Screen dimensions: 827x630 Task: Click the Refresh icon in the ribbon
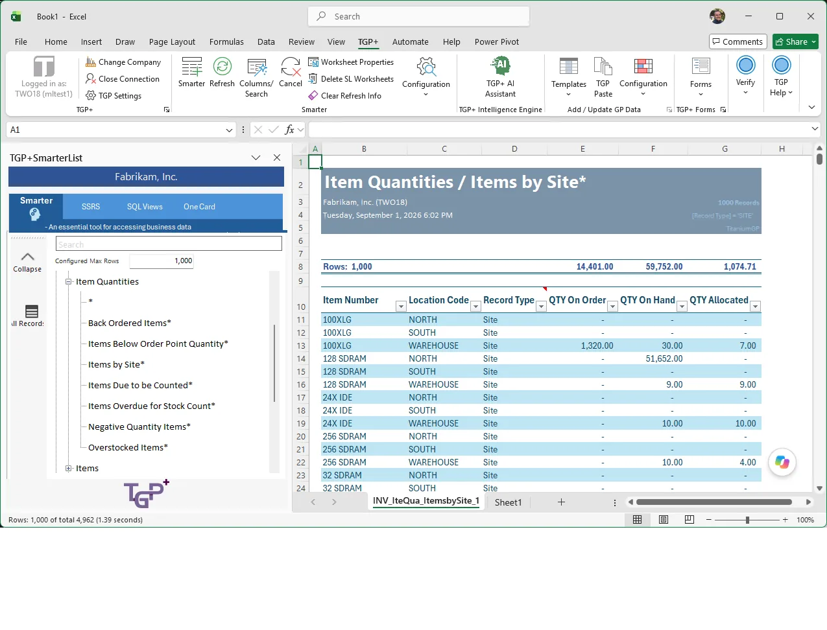coord(222,66)
